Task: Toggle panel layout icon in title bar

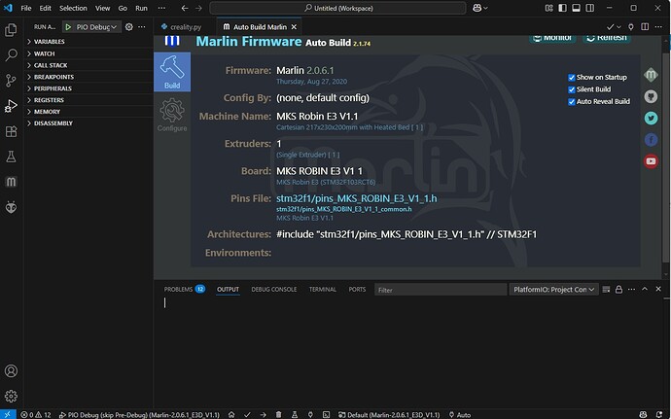Action: click(577, 8)
